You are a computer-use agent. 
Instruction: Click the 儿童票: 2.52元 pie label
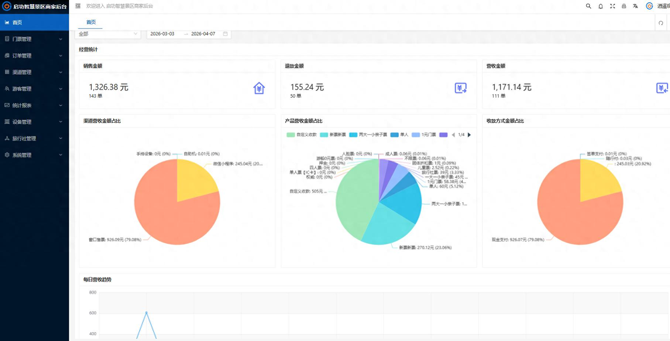[438, 168]
